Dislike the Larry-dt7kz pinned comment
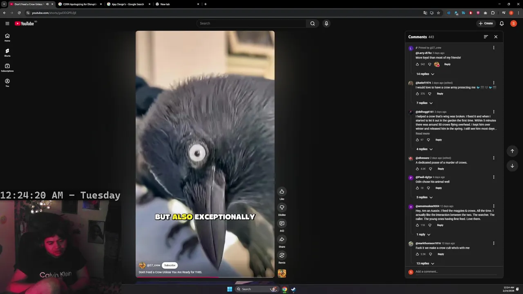523x294 pixels. coord(429,64)
